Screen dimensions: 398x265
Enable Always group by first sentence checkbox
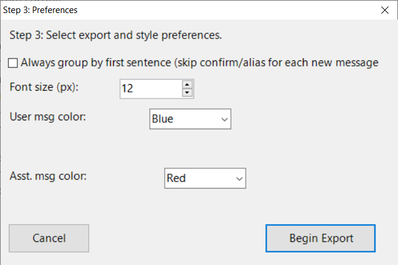coord(14,62)
